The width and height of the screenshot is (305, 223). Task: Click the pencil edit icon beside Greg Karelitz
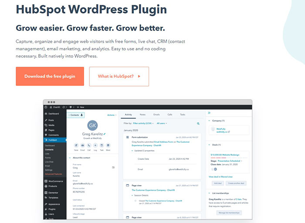coord(105,134)
